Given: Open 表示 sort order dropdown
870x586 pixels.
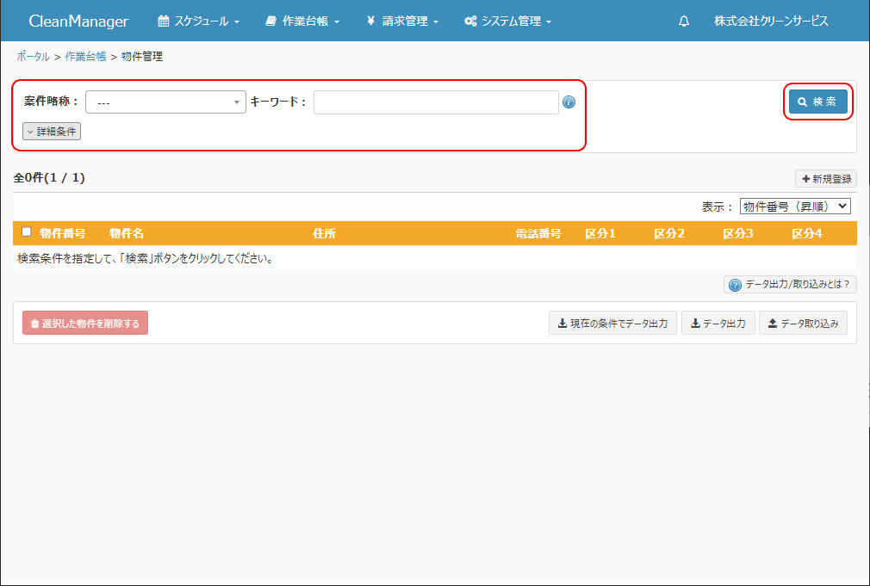Looking at the screenshot, I should (x=794, y=207).
